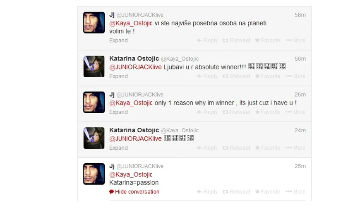360x210 pixels.
Task: Open Jj avatar on the 58m tweet
Action: pyautogui.click(x=94, y=22)
